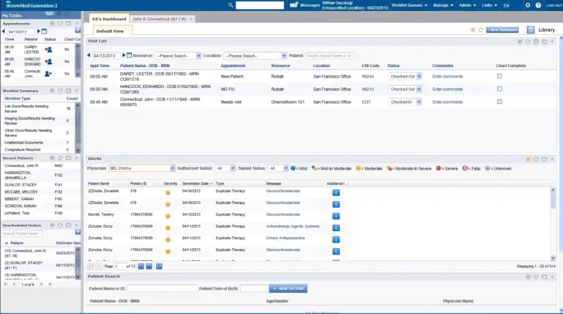Focus the Patient Date of Birth field
Viewport: 563px width, 314px height.
point(253,289)
